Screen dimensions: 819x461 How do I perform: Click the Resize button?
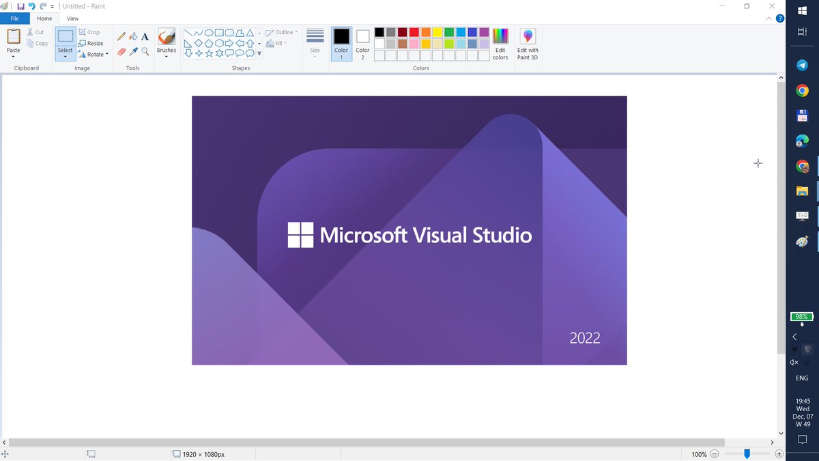[x=91, y=43]
